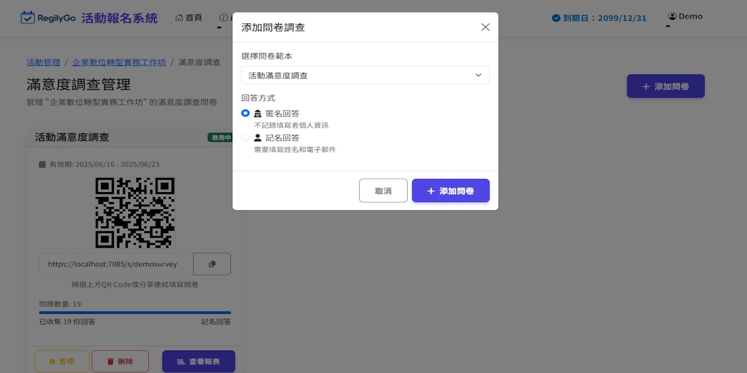Confirm with the dialog's 添加問卷 button
This screenshot has width=747, height=373.
click(x=451, y=191)
